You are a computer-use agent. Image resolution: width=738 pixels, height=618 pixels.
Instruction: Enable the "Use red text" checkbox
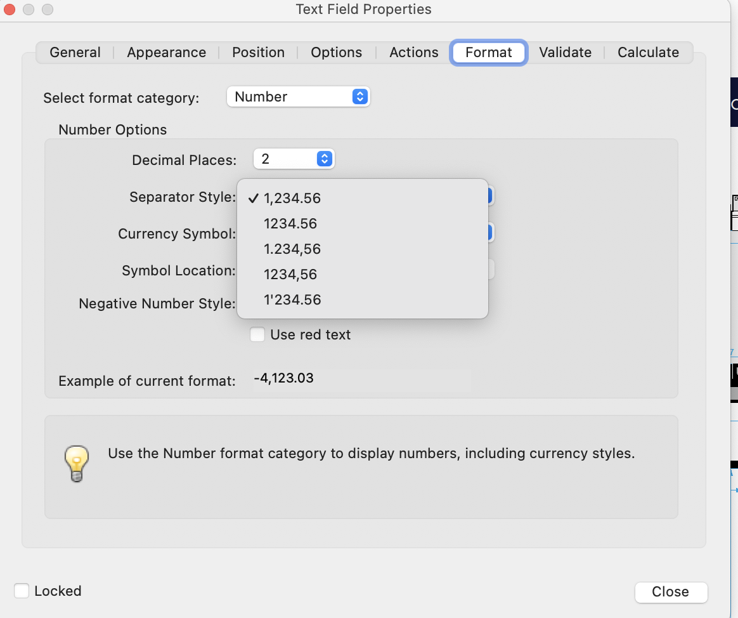pyautogui.click(x=257, y=334)
